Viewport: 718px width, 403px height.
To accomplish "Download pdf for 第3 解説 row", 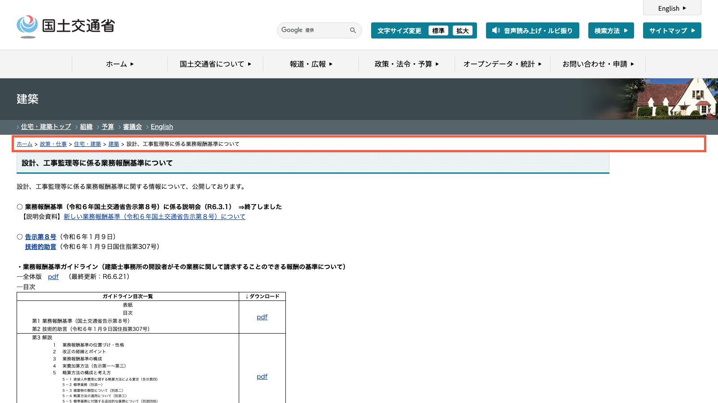I will [262, 377].
